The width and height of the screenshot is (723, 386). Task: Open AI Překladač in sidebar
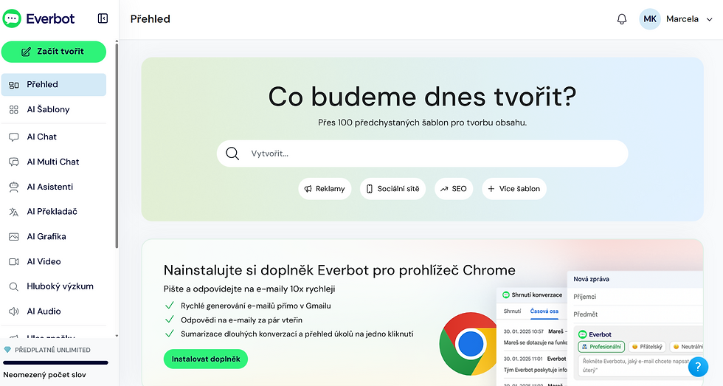coord(53,211)
